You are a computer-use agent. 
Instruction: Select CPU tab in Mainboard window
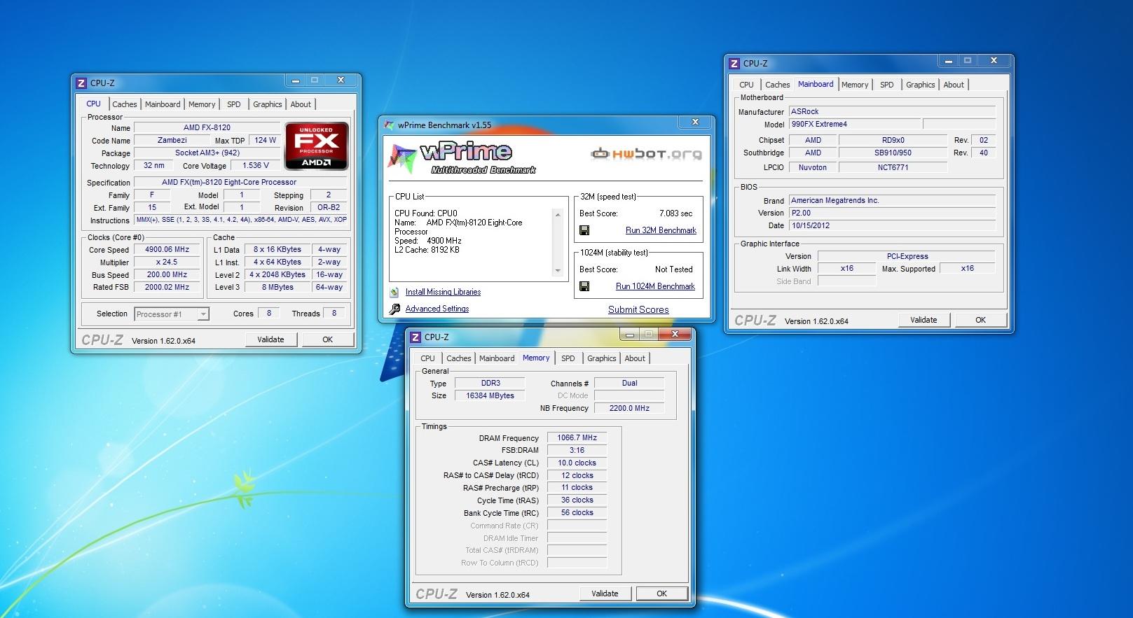747,85
